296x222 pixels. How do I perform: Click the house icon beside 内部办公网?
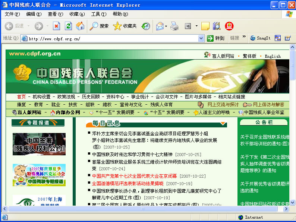tap(53, 112)
